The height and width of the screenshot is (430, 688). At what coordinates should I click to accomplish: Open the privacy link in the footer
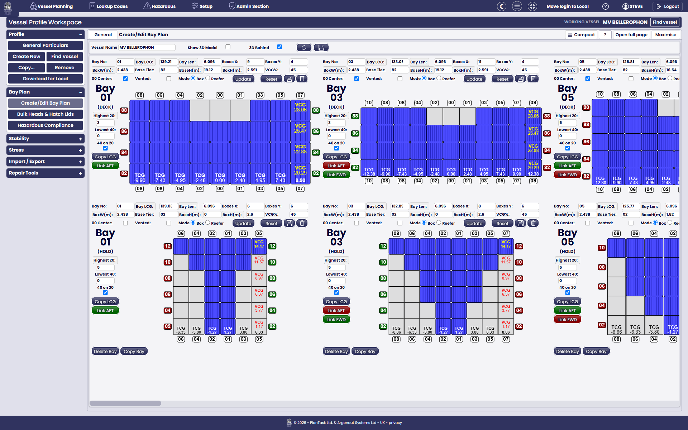pos(395,423)
